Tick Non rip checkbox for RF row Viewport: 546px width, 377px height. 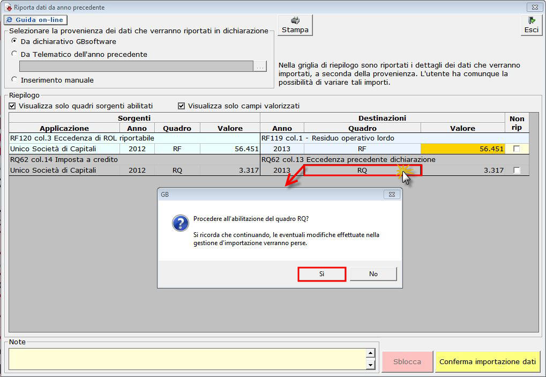pos(517,149)
